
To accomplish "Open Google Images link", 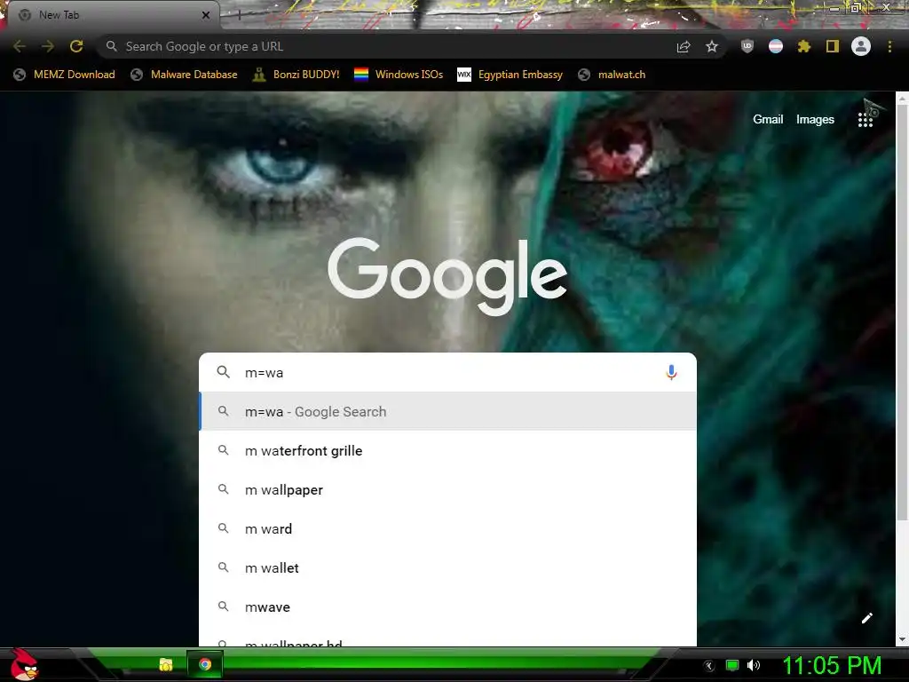I will coord(815,120).
